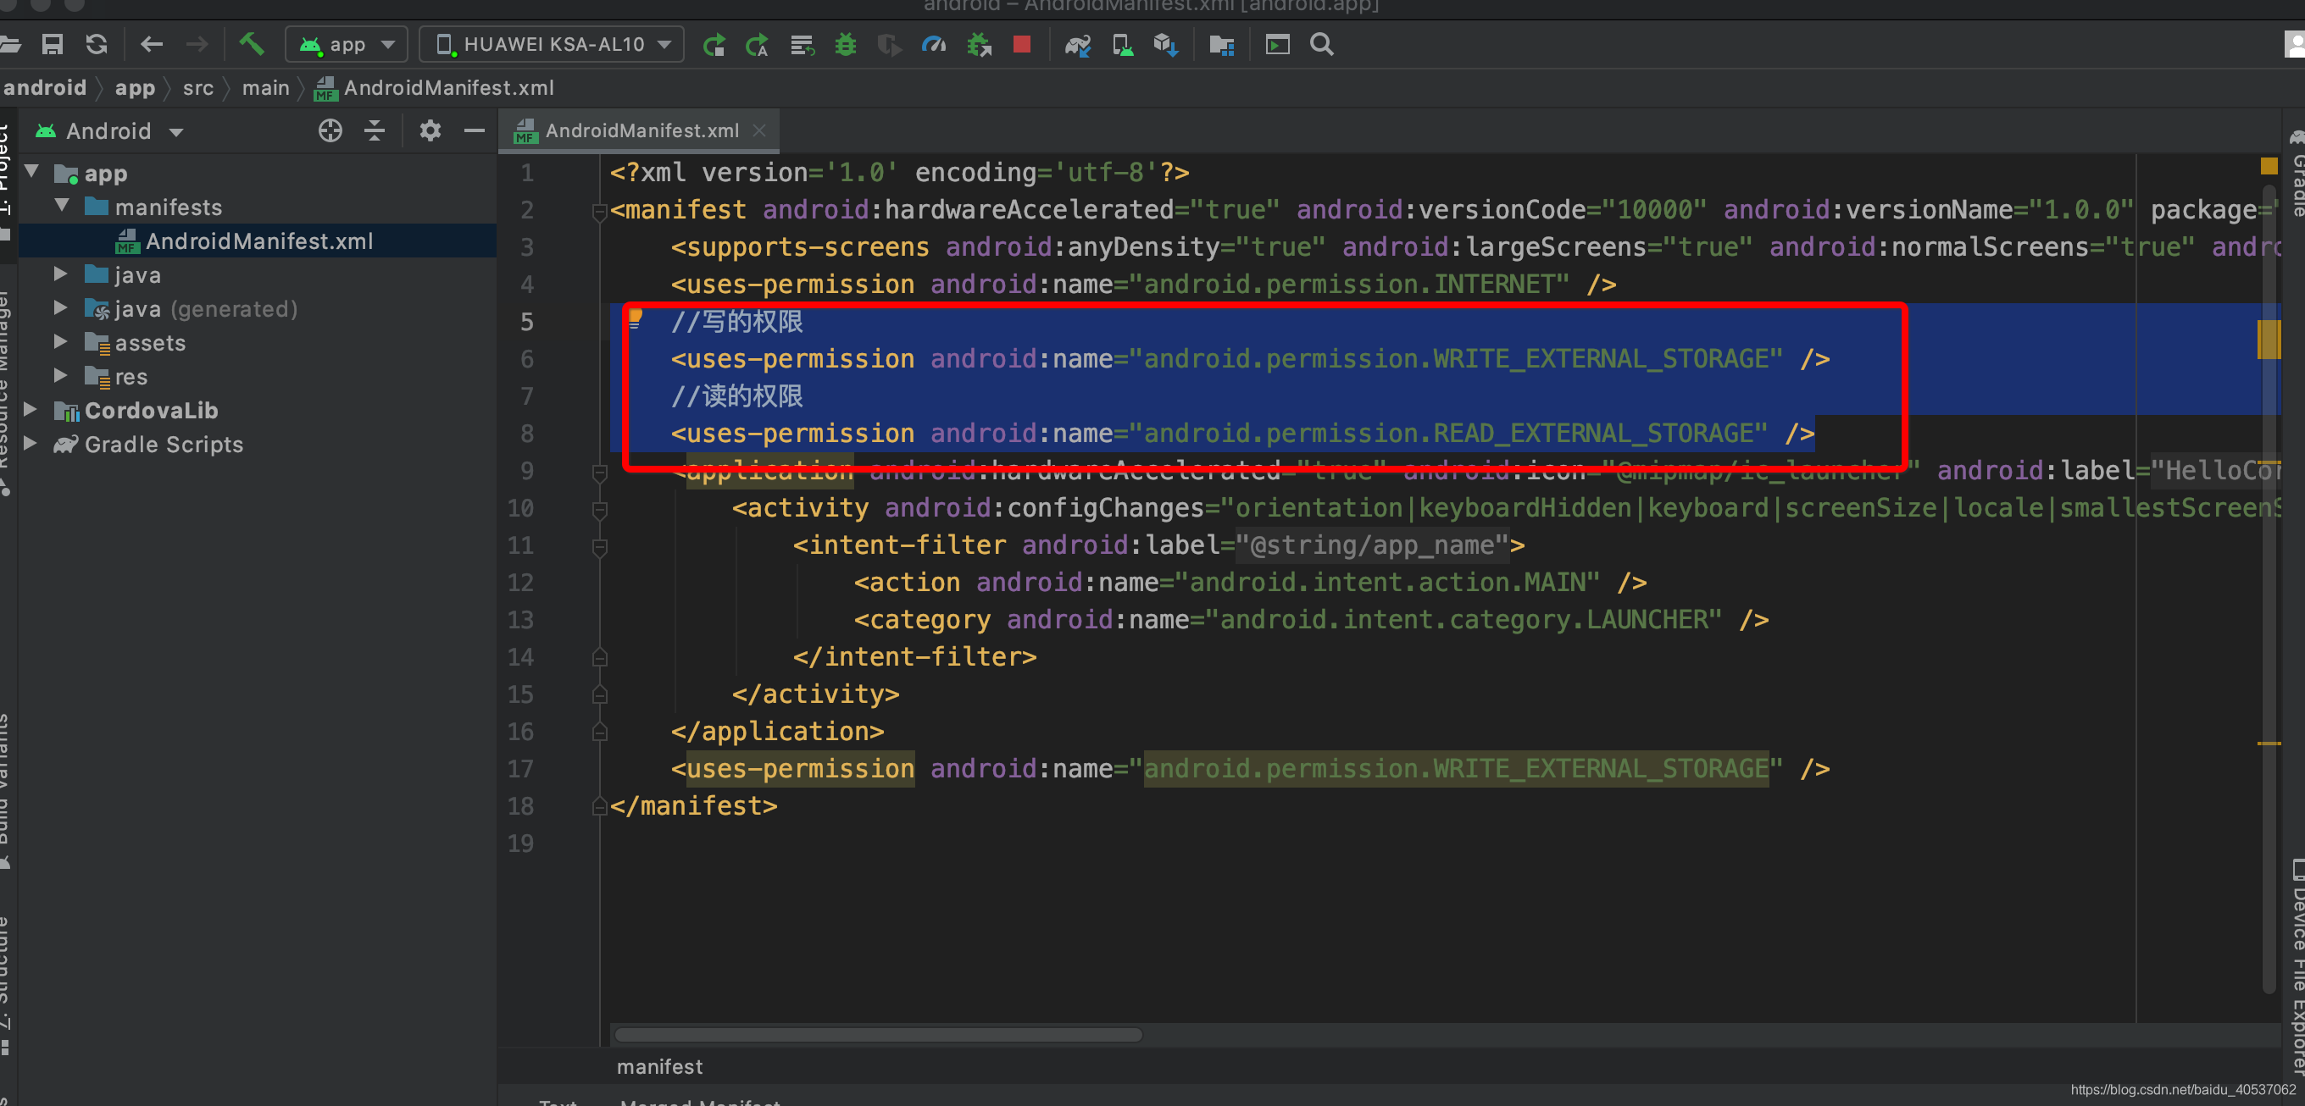Attach debugger to Android process icon
The height and width of the screenshot is (1106, 2305).
pyautogui.click(x=980, y=44)
